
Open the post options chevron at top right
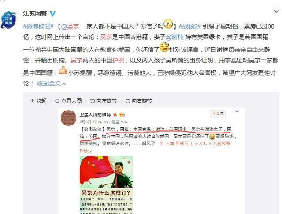coord(276,11)
